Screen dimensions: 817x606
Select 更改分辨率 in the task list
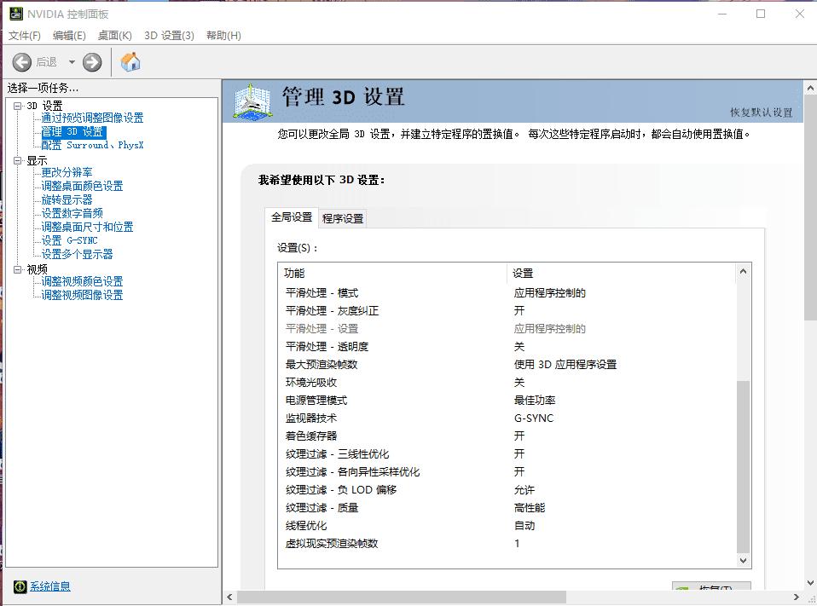(x=68, y=173)
